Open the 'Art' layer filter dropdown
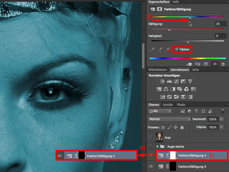229x172 pixels. 160,111
